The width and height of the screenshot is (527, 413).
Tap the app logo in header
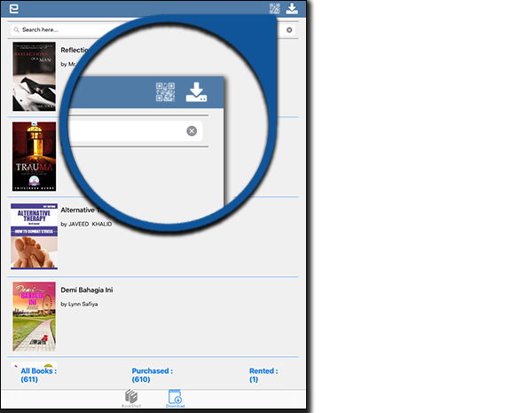[x=14, y=8]
